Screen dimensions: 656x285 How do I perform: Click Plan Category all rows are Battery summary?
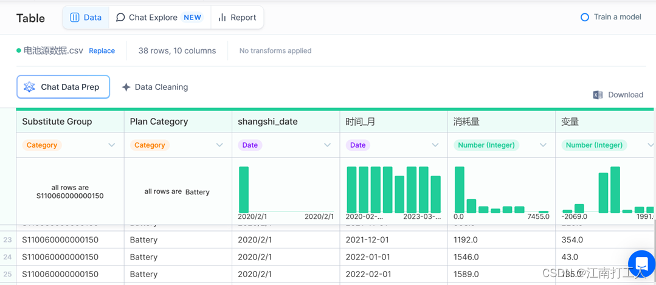tap(177, 192)
